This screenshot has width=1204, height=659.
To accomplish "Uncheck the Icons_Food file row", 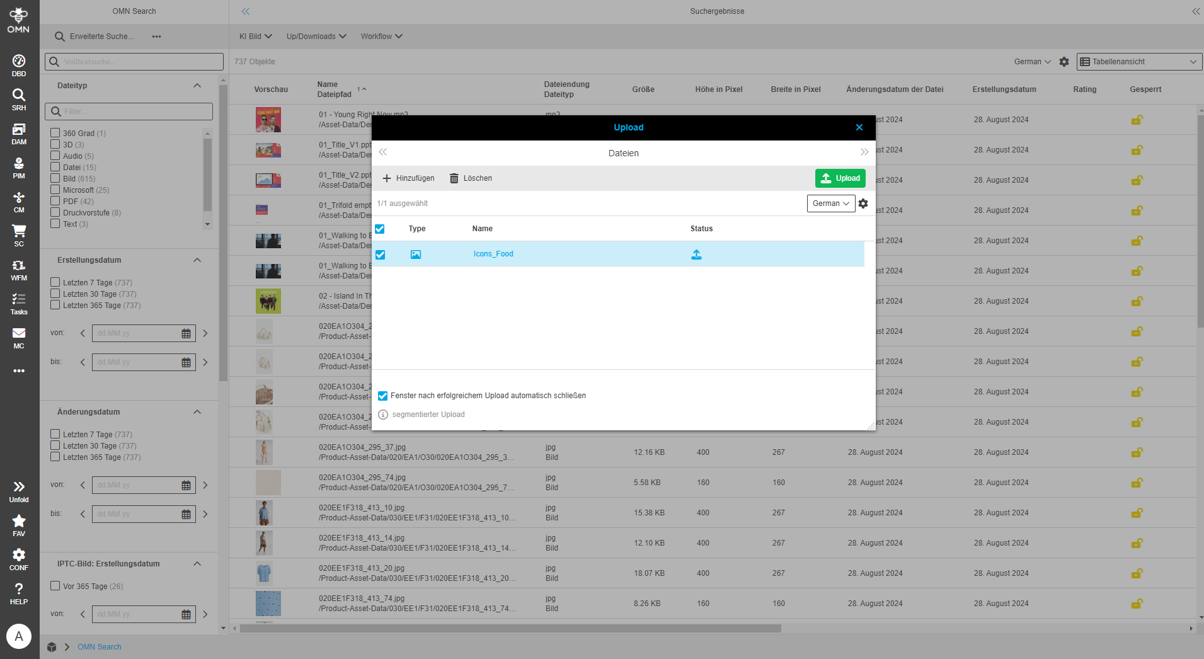I will point(381,255).
